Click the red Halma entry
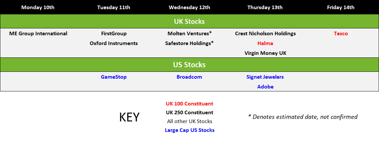 pyautogui.click(x=265, y=43)
